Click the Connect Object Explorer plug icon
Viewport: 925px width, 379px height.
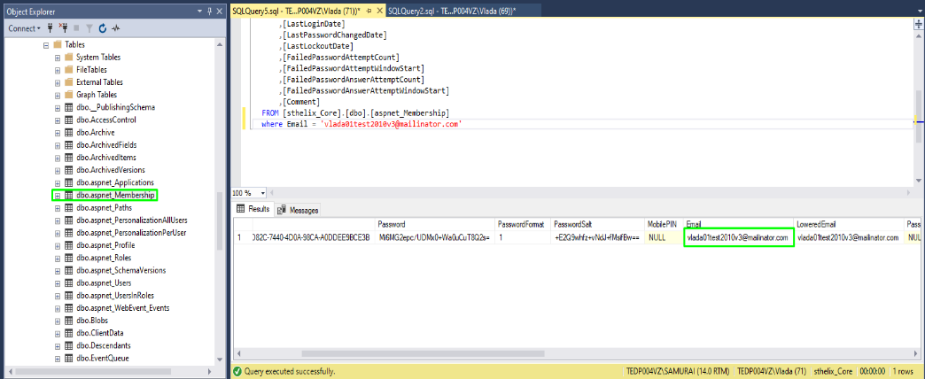click(x=50, y=27)
